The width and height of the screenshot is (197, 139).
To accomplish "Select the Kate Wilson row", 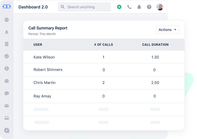I will pyautogui.click(x=44, y=57).
